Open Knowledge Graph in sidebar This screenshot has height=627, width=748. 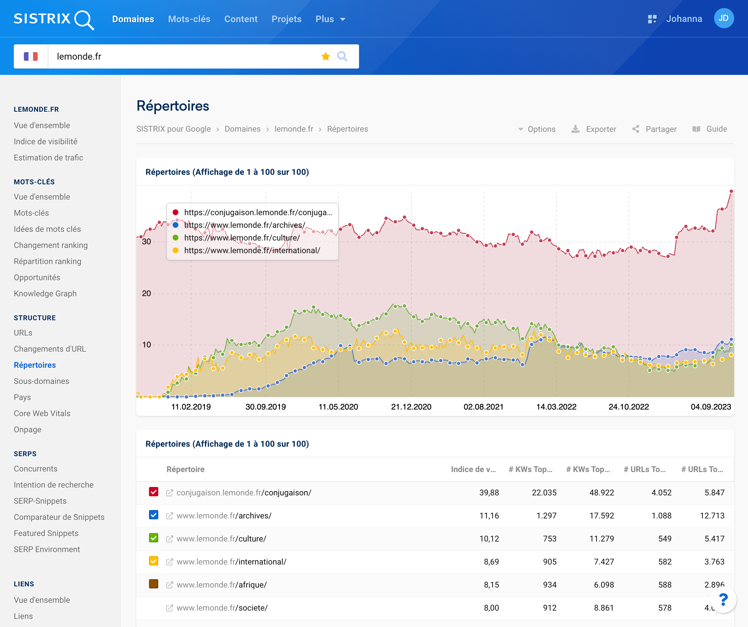pos(45,293)
